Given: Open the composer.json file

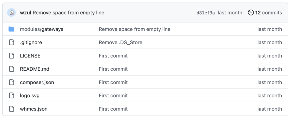Looking at the screenshot, I should [x=37, y=82].
